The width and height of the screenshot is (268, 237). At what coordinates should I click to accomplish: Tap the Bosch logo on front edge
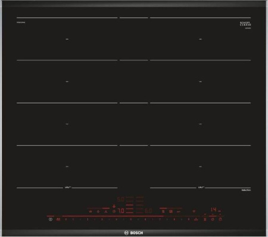pyautogui.click(x=133, y=233)
